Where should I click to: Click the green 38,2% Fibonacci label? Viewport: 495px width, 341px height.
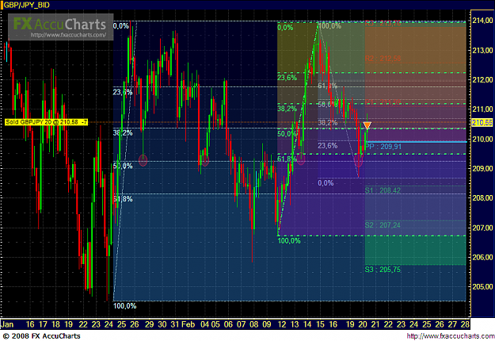pos(287,109)
